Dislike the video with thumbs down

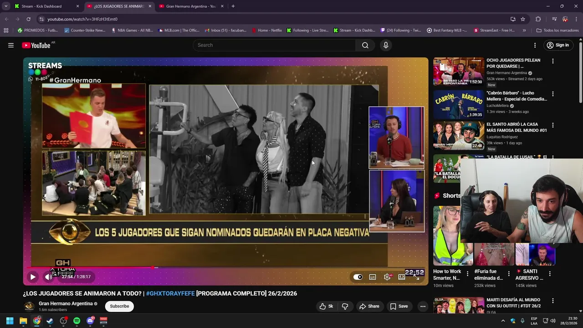pyautogui.click(x=345, y=306)
